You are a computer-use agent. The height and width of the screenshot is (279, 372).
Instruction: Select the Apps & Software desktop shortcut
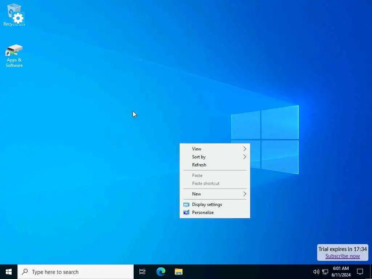point(14,56)
